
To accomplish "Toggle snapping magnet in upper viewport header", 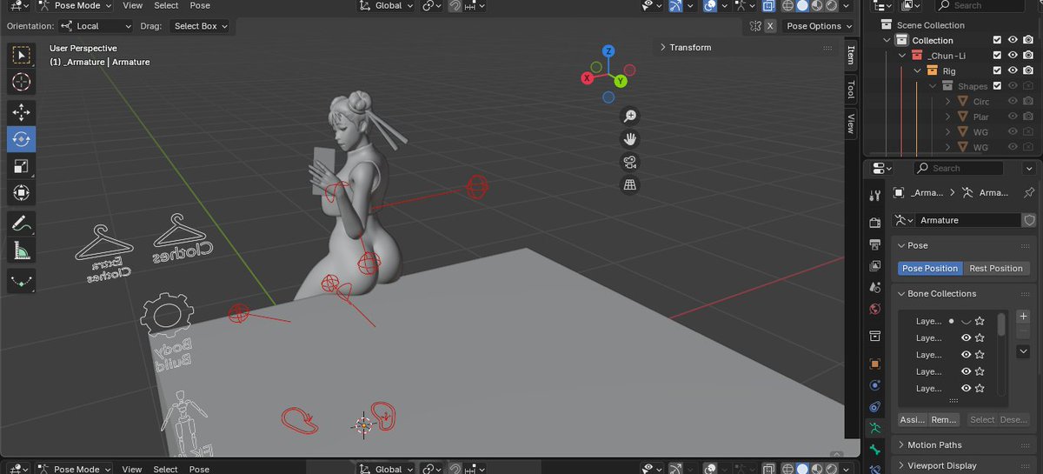I will [x=456, y=5].
